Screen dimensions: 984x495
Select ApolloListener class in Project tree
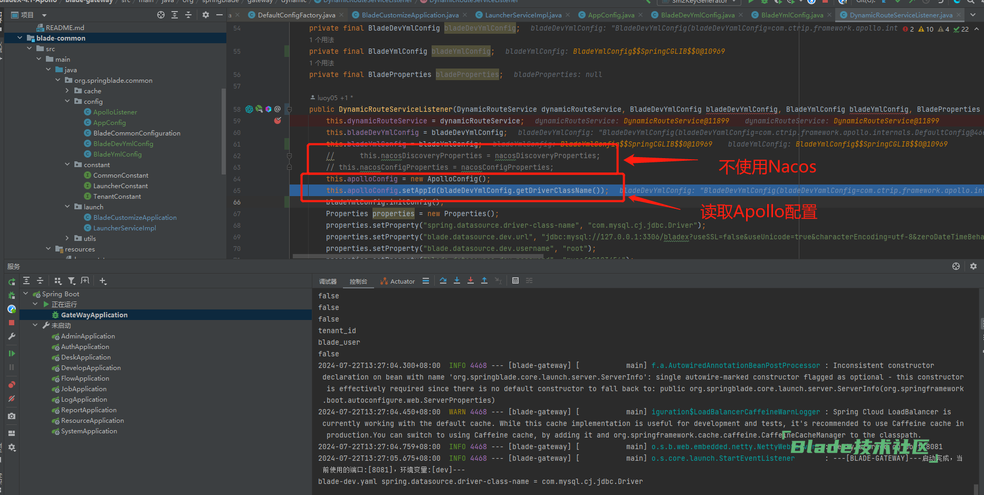click(115, 112)
